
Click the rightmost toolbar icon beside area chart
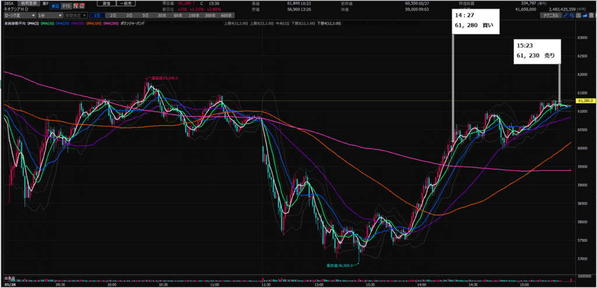(x=591, y=15)
